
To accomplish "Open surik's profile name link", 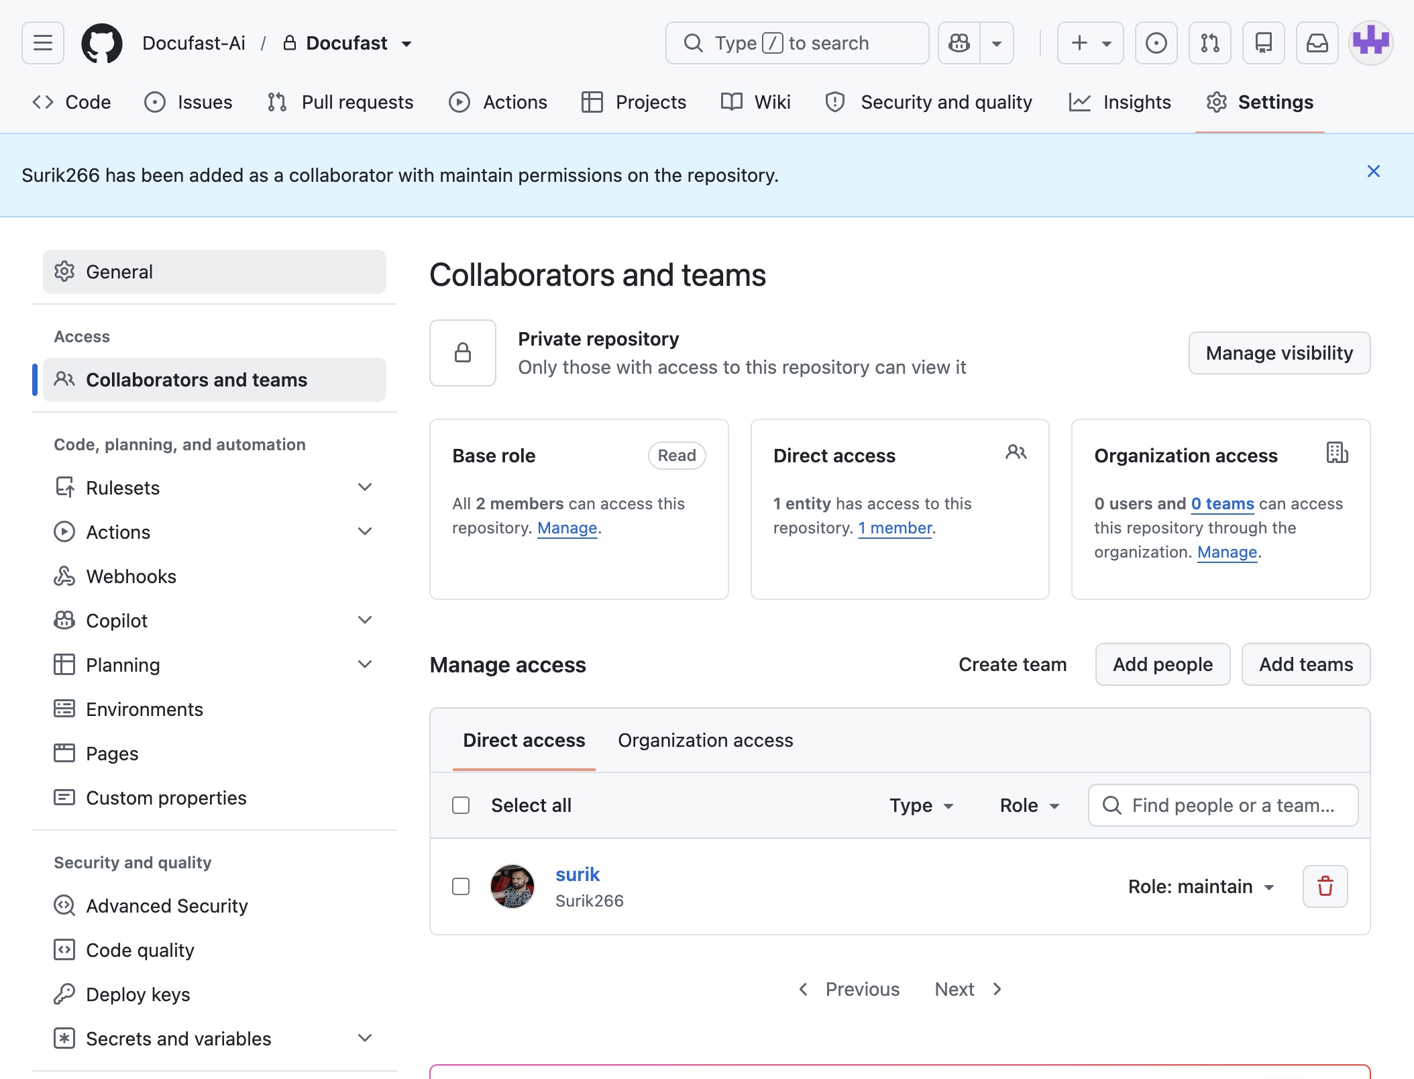I will pyautogui.click(x=578, y=874).
